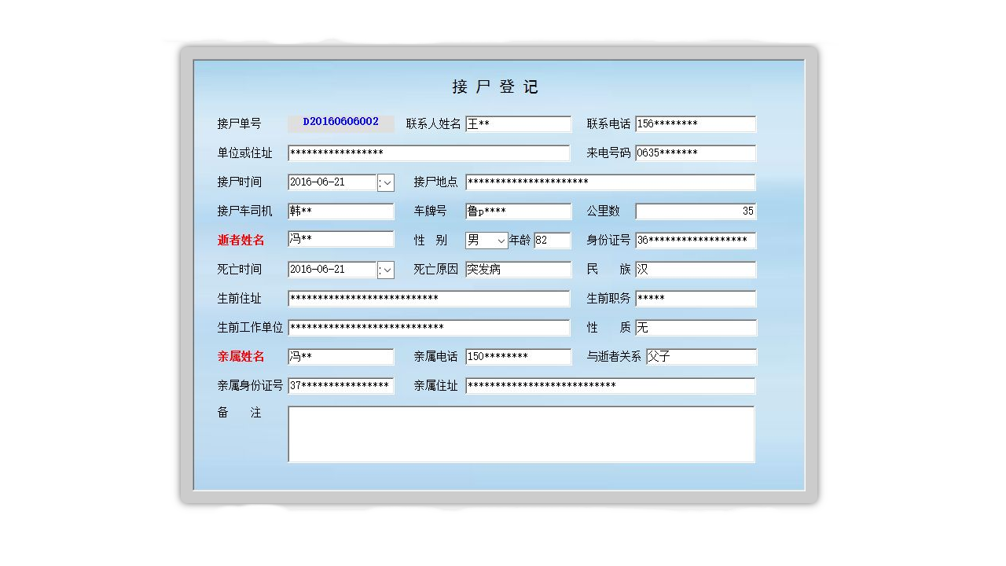This screenshot has width=1006, height=566.
Task: Click the 民族 ethnicity field showing 汉
Action: 696,269
